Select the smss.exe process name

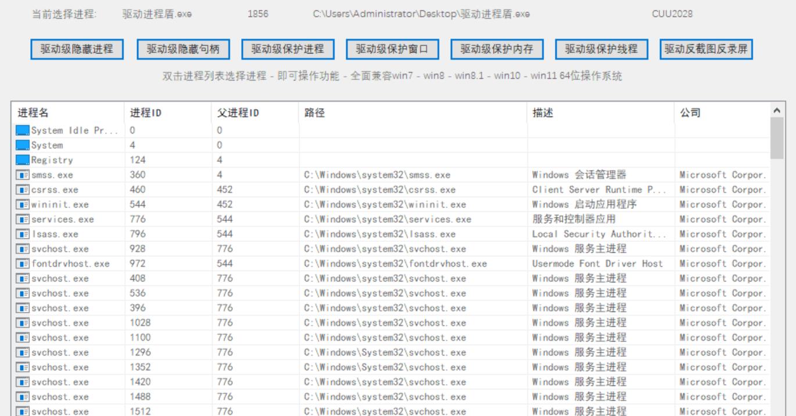pos(52,175)
